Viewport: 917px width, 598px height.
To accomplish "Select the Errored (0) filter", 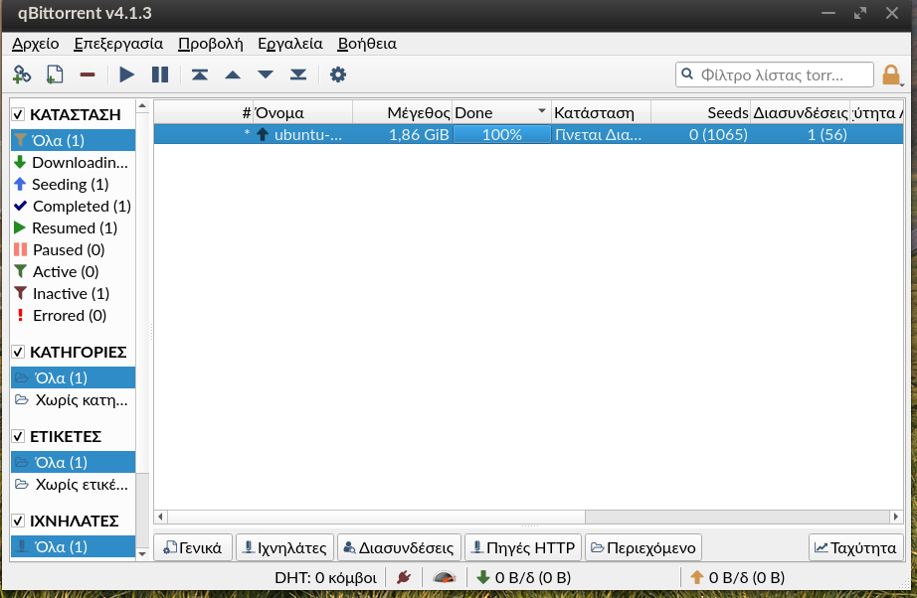I will point(74,316).
